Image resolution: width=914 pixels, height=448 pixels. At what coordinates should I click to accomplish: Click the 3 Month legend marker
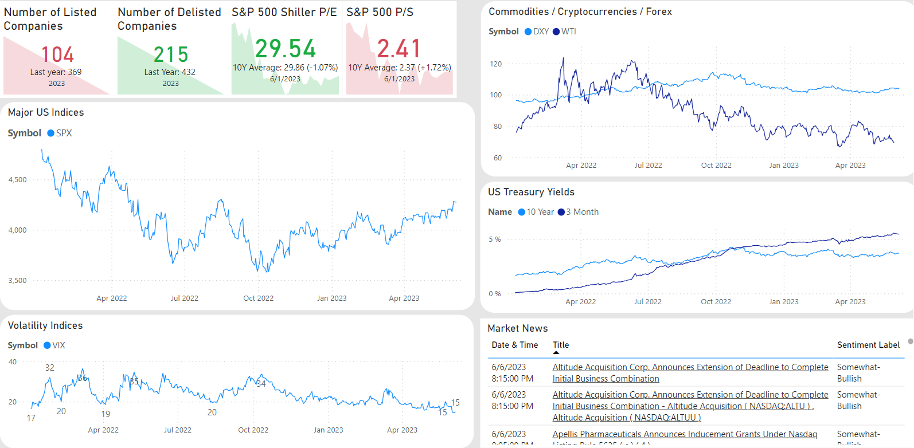tap(561, 212)
